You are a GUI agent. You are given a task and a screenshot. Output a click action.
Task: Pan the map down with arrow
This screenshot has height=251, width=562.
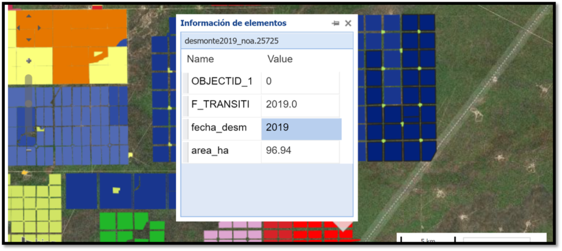29,39
